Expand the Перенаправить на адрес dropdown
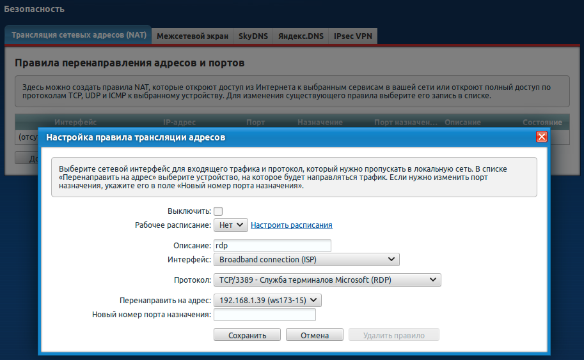 267,301
